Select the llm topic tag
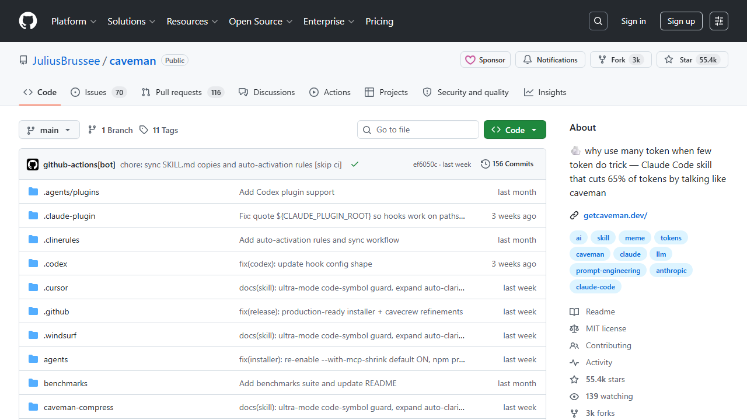The image size is (747, 420). click(661, 254)
